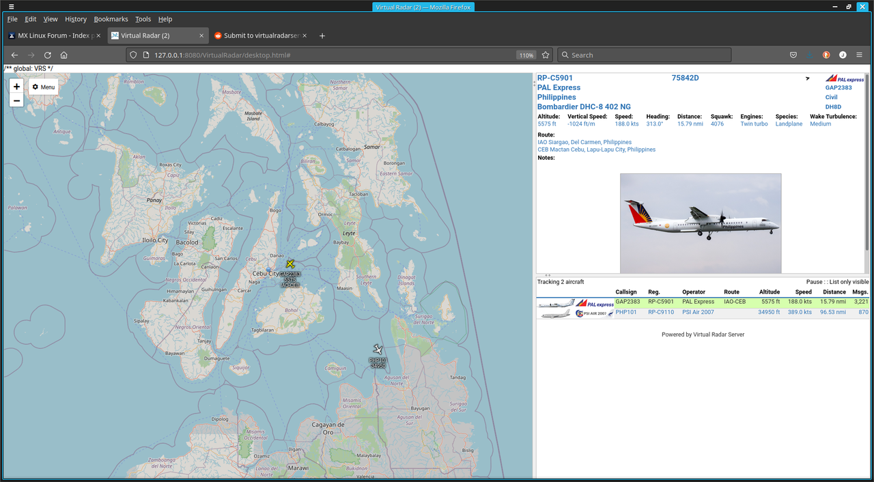Click the Pause link above aircraft list
This screenshot has width=874, height=482.
[x=815, y=282]
